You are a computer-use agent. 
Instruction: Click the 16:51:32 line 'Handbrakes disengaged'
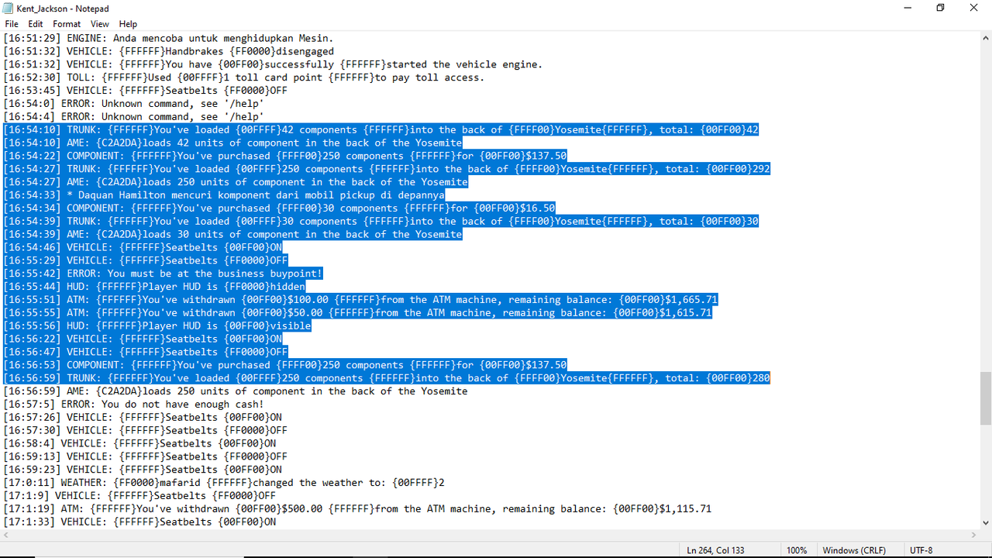click(x=168, y=51)
